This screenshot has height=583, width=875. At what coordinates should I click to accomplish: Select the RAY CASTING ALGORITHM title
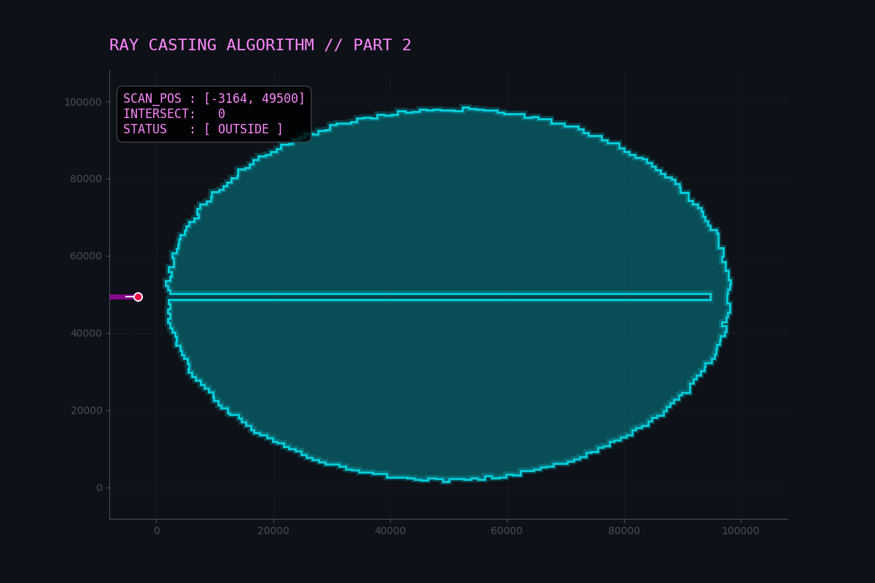[211, 44]
